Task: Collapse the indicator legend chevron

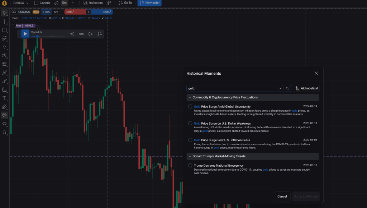Action: 13,24
